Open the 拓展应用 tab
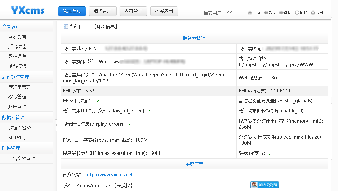Image resolution: width=338 pixels, height=191 pixels. tap(164, 11)
